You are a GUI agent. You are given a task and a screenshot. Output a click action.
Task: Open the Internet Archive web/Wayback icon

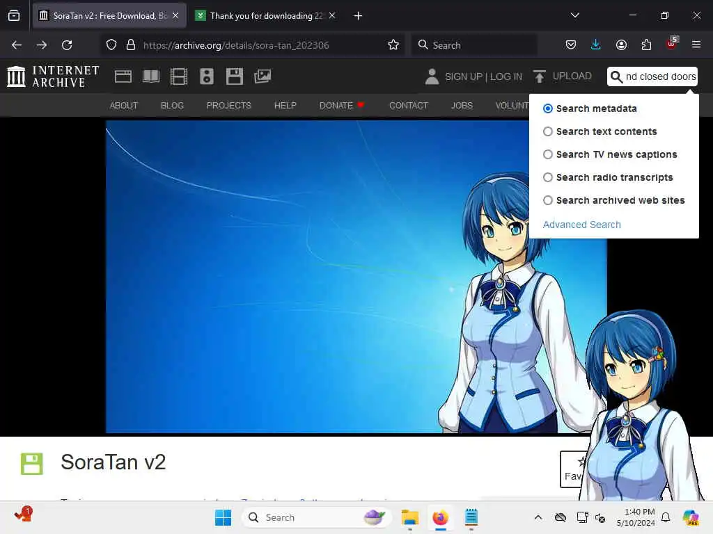pyautogui.click(x=123, y=76)
